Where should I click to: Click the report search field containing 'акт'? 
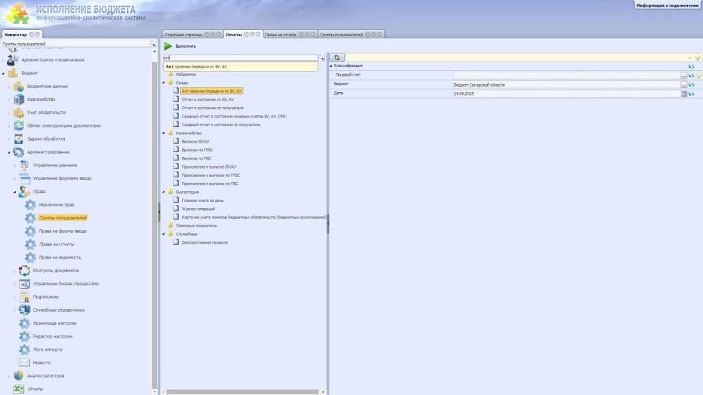240,58
